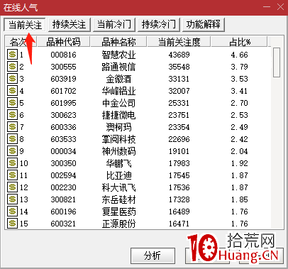Viewport: 288px width, 269px height.
Task: Select stock code 000816
Action: point(63,55)
